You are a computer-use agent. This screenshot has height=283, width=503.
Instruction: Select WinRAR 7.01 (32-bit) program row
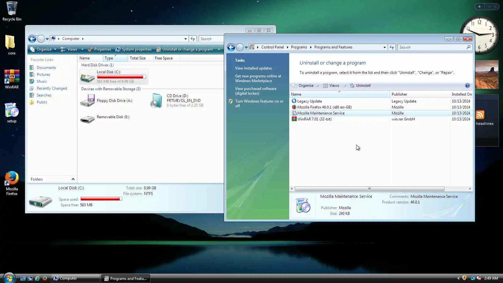381,119
